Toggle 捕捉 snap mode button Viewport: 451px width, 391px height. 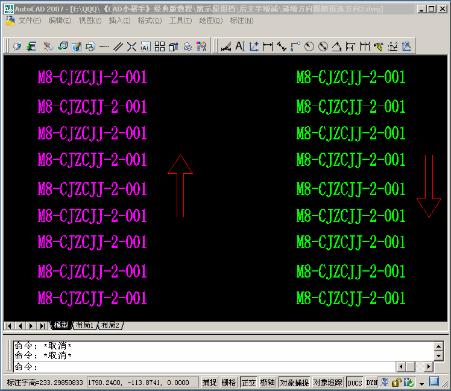[x=209, y=383]
